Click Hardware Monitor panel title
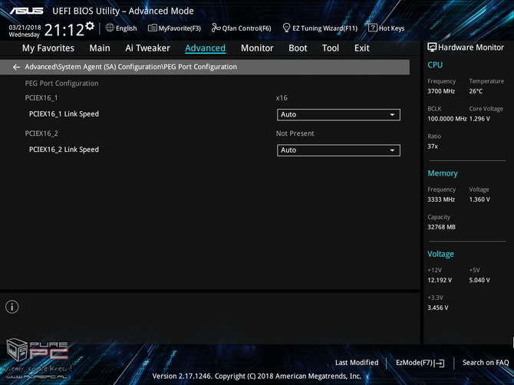Image resolution: width=514 pixels, height=385 pixels. (x=471, y=48)
